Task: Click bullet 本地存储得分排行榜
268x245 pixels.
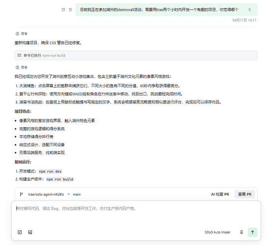Action: (x=36, y=137)
